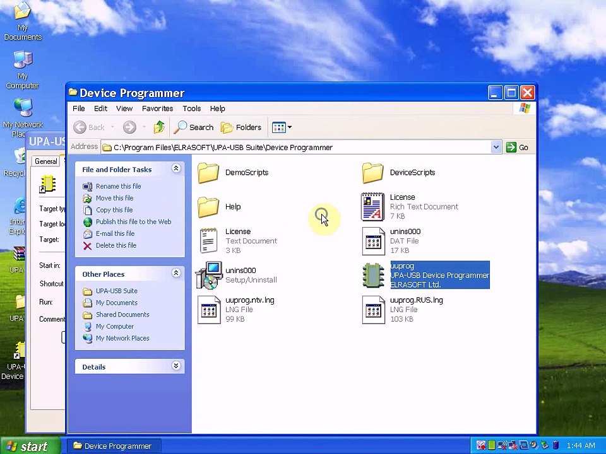Screen dimensions: 606x454
Task: Go to Shared Documents in Other Places
Action: coord(122,315)
